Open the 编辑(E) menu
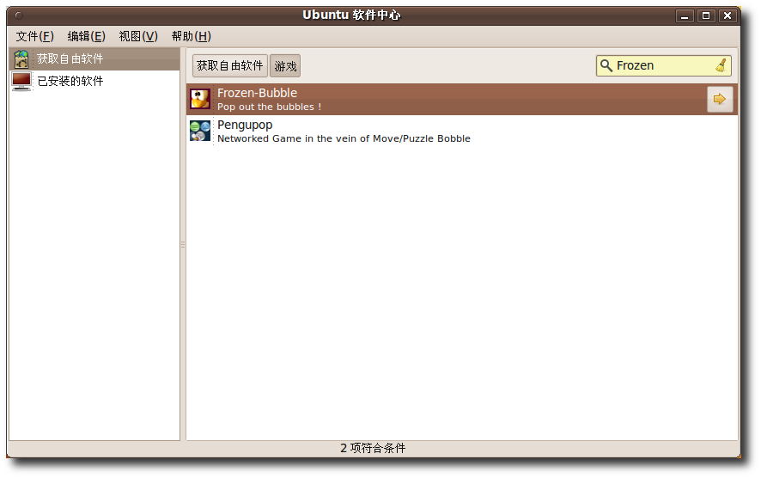Image resolution: width=761 pixels, height=478 pixels. pos(87,36)
